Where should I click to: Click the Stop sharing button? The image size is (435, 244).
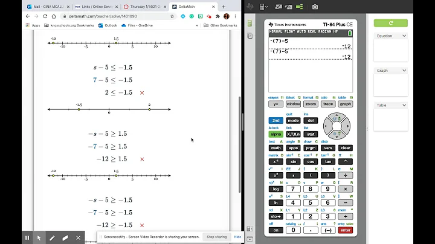click(217, 237)
